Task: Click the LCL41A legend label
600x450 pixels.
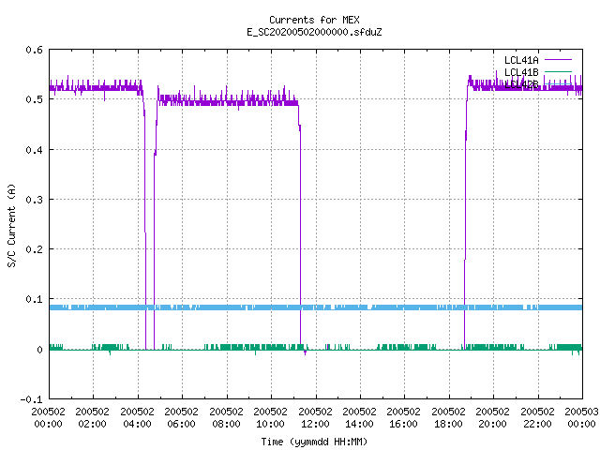Action: 521,60
